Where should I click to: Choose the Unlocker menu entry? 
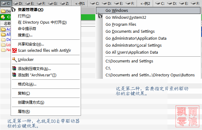pyautogui.click(x=46, y=60)
